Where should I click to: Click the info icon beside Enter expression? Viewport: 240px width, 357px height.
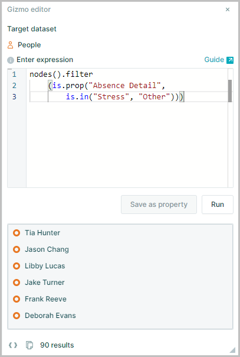[x=11, y=60]
